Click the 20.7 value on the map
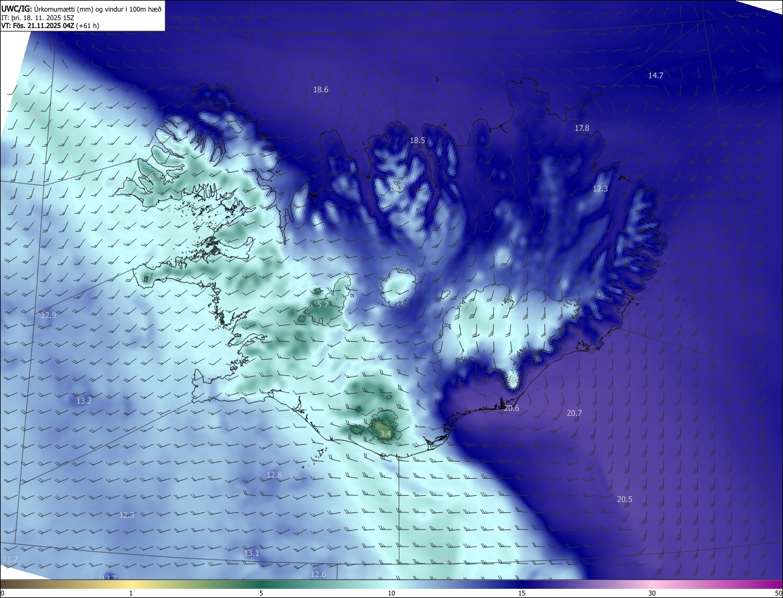 [574, 413]
